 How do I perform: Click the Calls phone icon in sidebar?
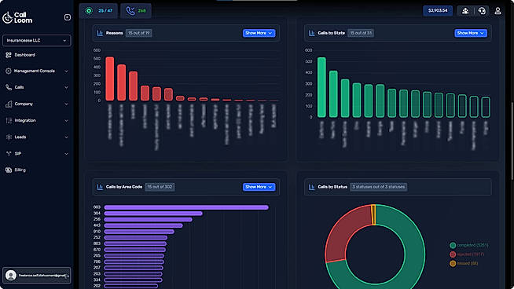coord(9,87)
